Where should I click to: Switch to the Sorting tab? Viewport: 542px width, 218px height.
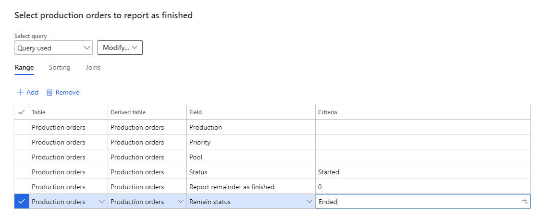click(x=60, y=68)
